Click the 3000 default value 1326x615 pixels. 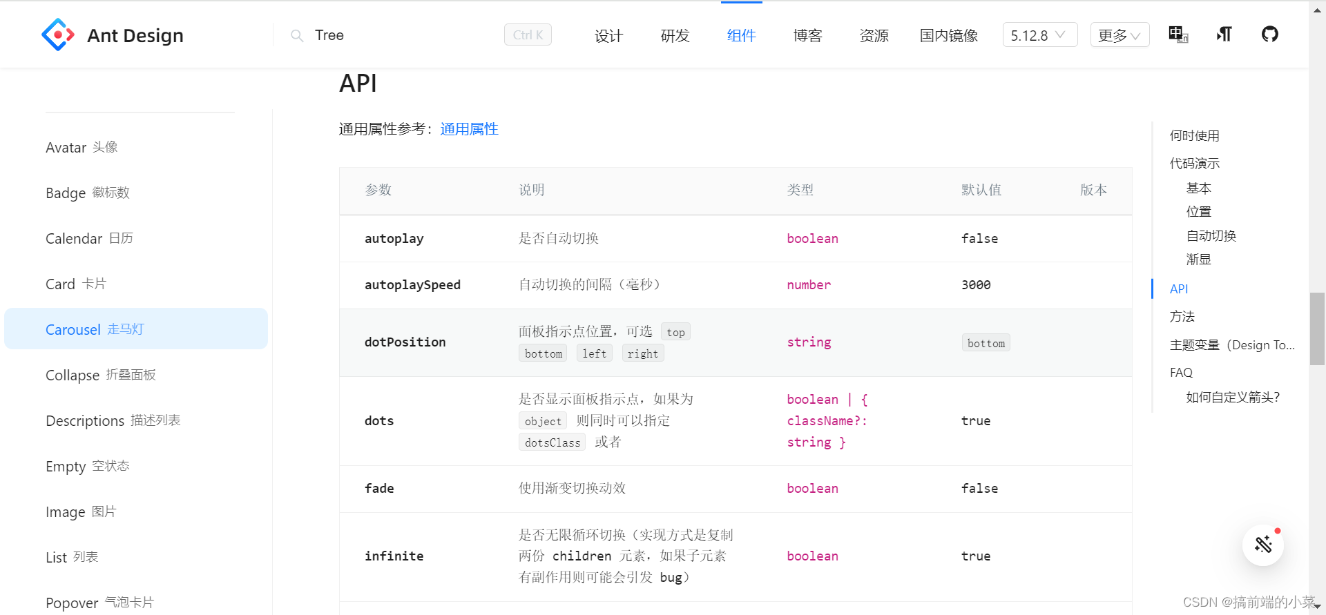pos(976,285)
